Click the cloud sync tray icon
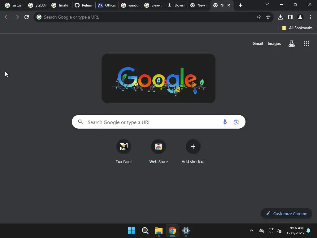 pyautogui.click(x=262, y=231)
